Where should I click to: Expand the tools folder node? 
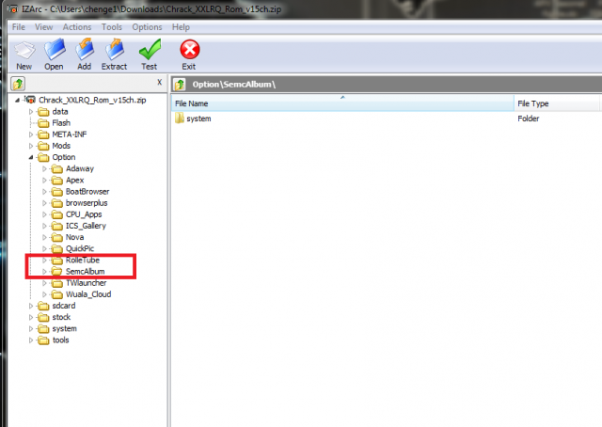click(x=31, y=340)
